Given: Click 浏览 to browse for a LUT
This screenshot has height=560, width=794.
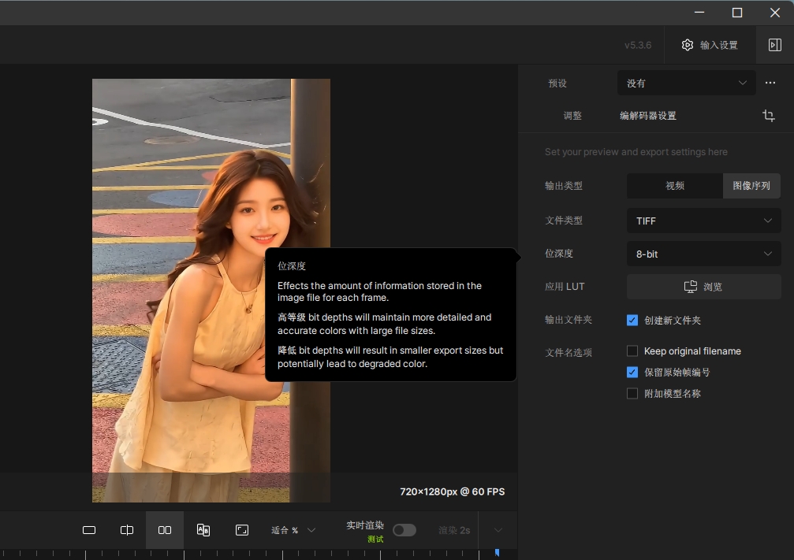Looking at the screenshot, I should (703, 287).
